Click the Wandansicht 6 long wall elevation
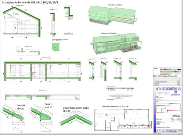 pos(41,71)
